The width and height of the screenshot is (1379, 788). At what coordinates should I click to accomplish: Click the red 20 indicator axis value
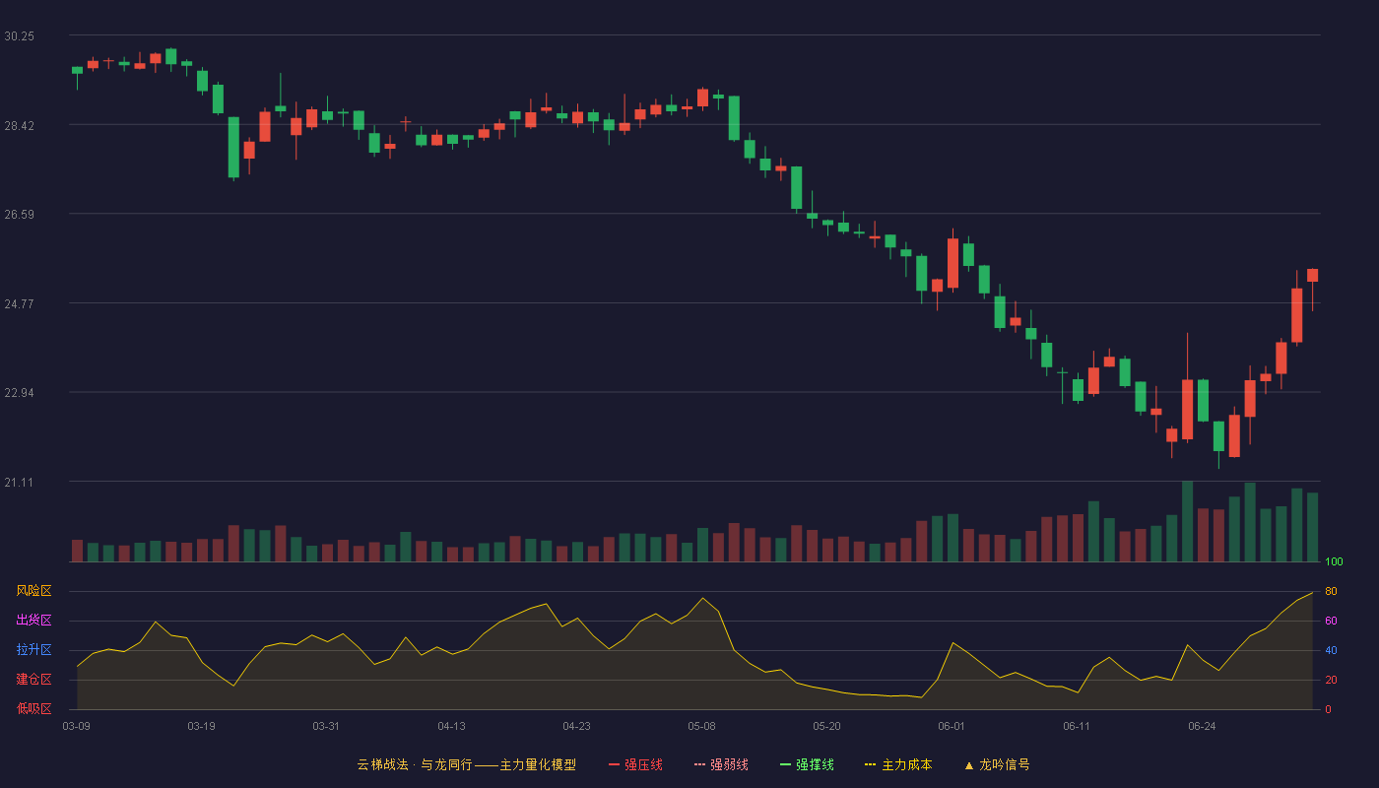click(1331, 680)
